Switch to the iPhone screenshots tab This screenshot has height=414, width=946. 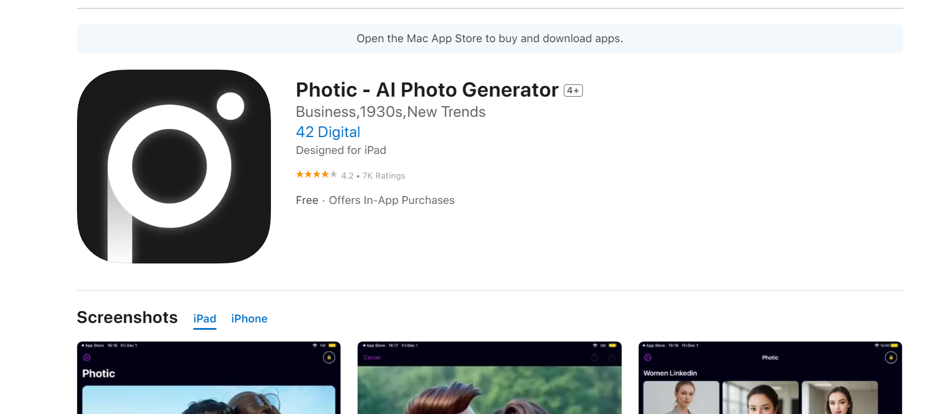click(x=249, y=319)
